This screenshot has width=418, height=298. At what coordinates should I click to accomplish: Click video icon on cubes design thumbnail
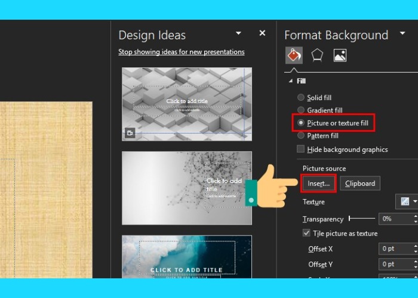coord(130,133)
